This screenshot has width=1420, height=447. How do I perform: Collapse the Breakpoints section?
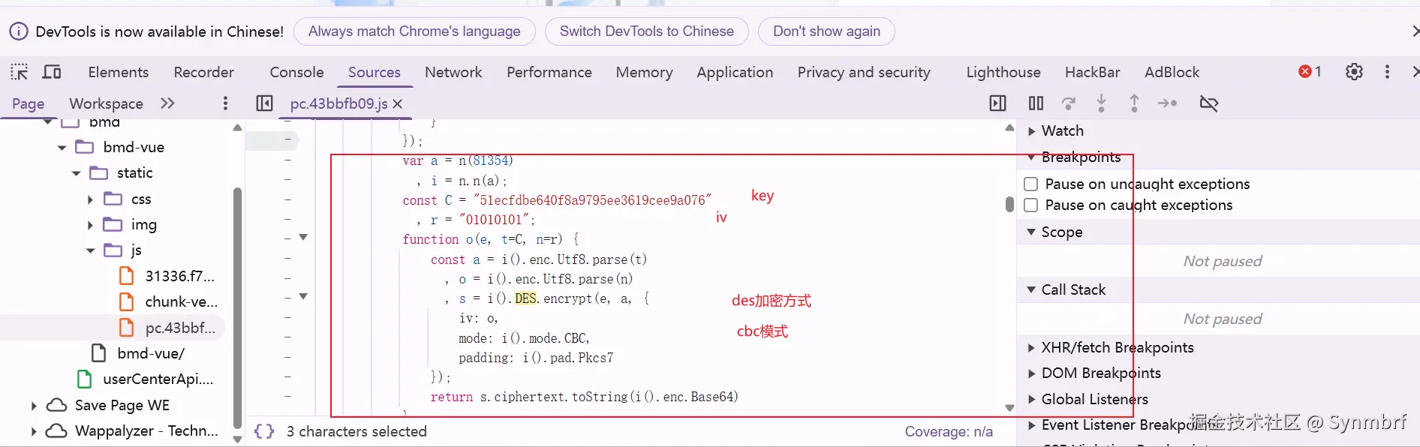1031,157
